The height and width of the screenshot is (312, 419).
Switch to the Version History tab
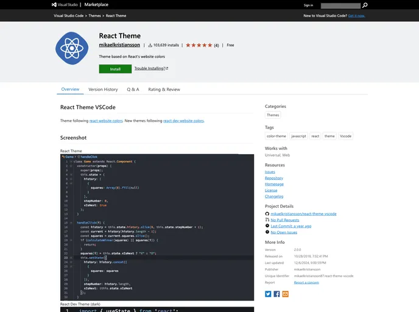103,90
